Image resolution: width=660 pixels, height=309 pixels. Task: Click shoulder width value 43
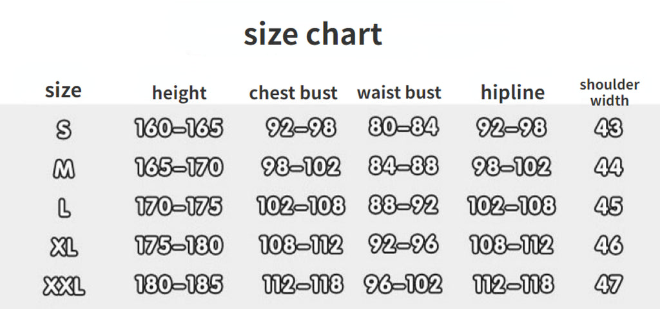(x=608, y=128)
